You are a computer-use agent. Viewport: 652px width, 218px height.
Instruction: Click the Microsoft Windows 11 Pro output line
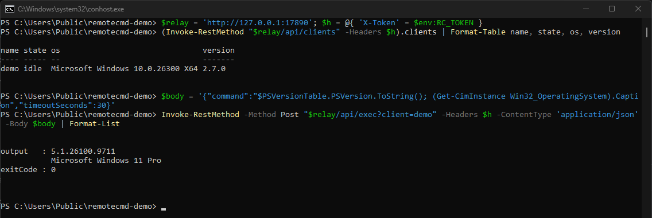coord(106,160)
